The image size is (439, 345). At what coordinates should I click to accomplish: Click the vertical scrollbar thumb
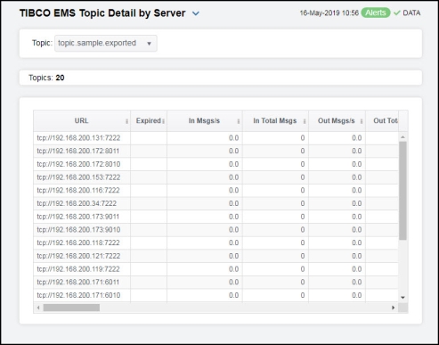402,191
